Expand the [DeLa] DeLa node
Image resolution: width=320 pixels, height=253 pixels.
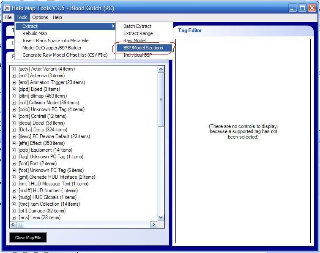click(14, 130)
